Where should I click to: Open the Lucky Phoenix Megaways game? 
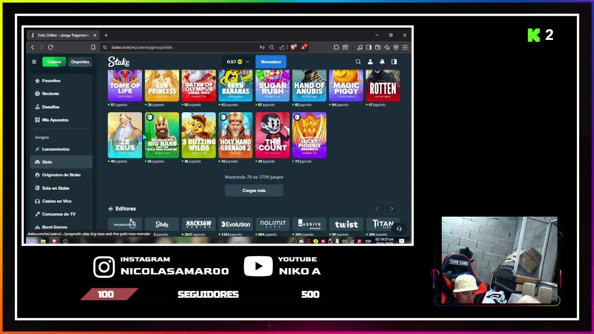point(310,135)
